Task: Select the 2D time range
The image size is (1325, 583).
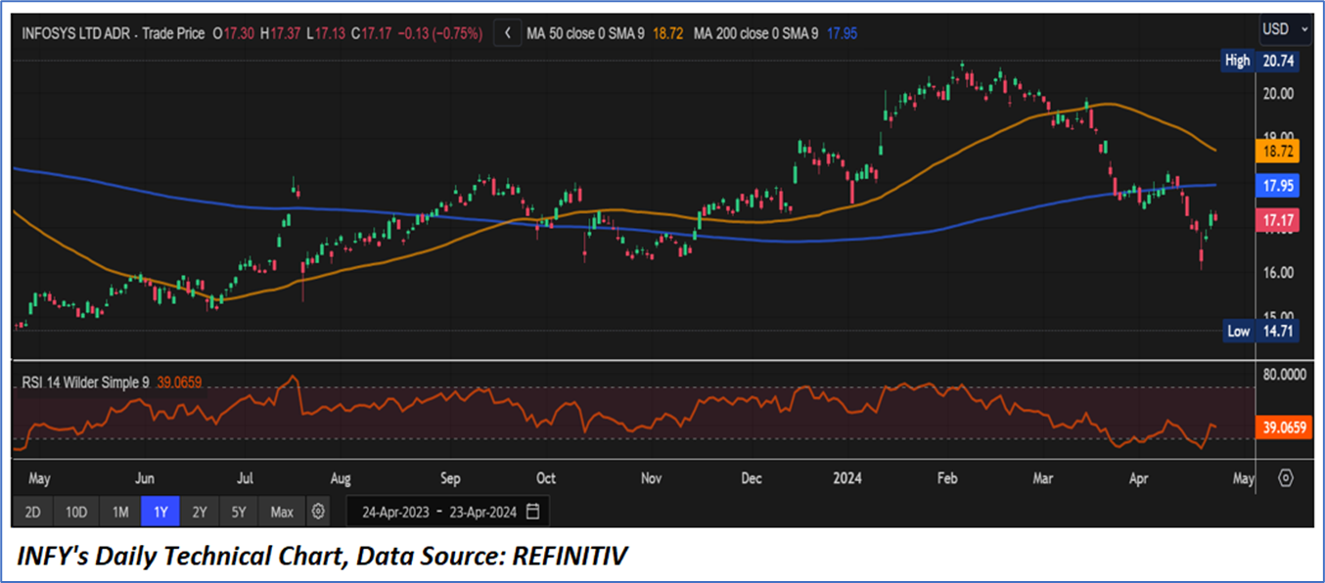Action: coord(33,512)
